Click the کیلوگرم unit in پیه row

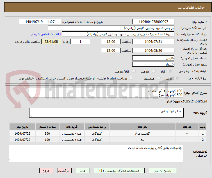tap(97, 140)
